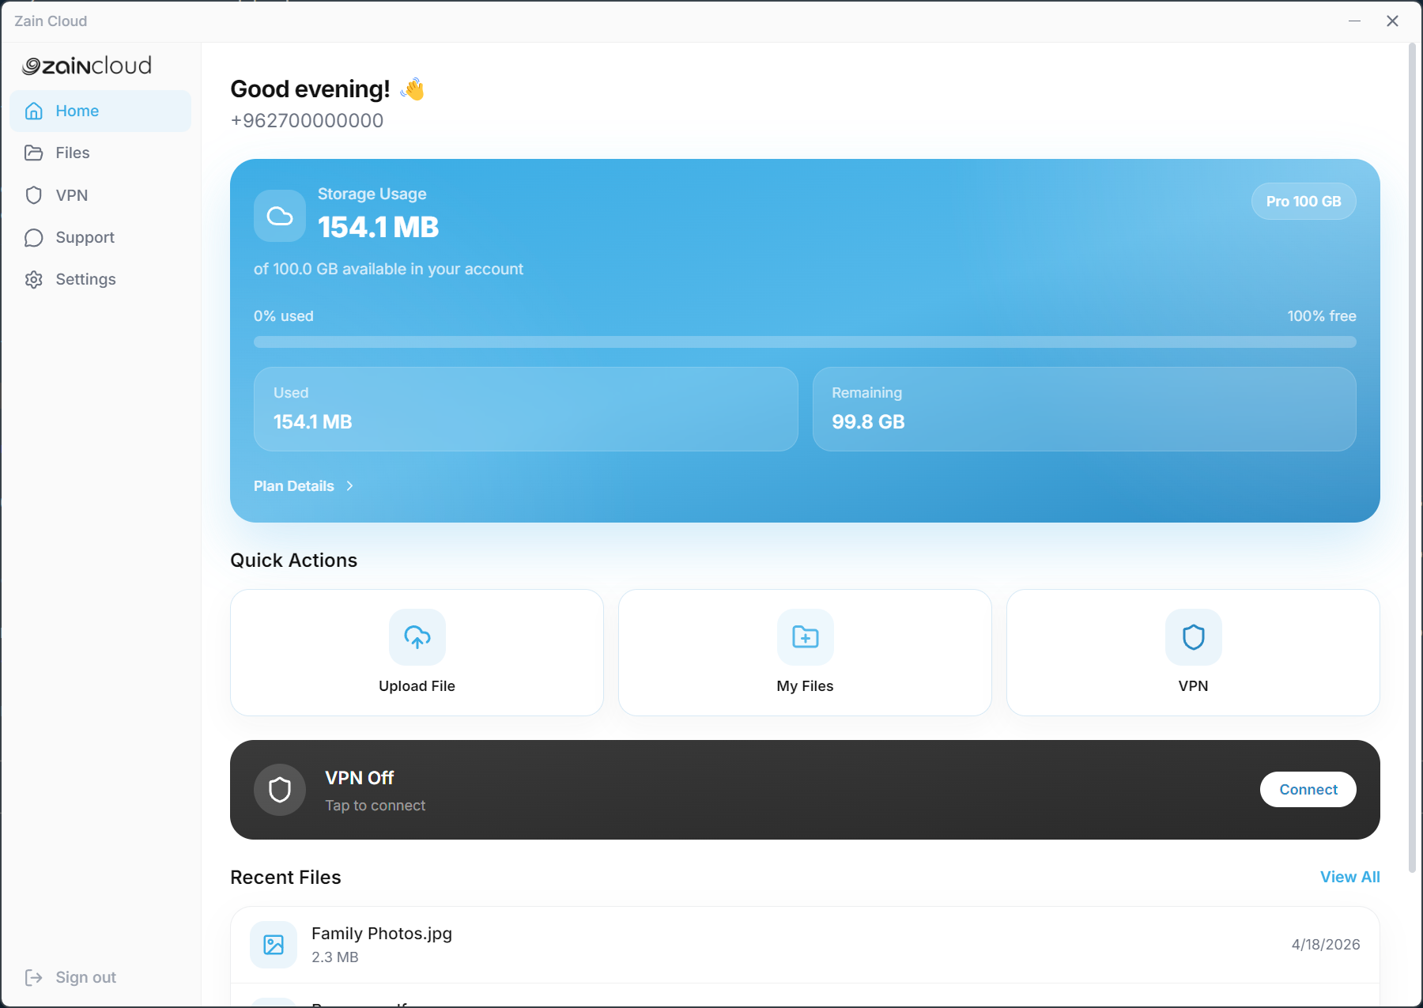
Task: Click the Zain Cloud title bar text
Action: 51,21
